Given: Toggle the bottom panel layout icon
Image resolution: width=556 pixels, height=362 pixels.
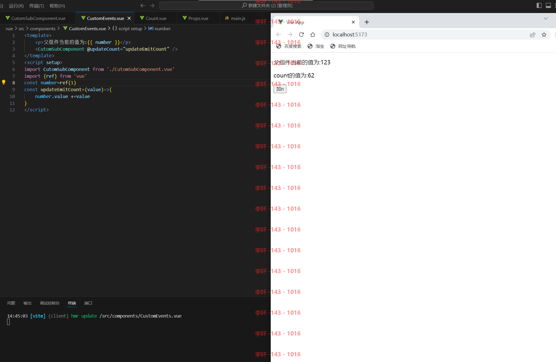Looking at the screenshot, I should click(548, 5).
